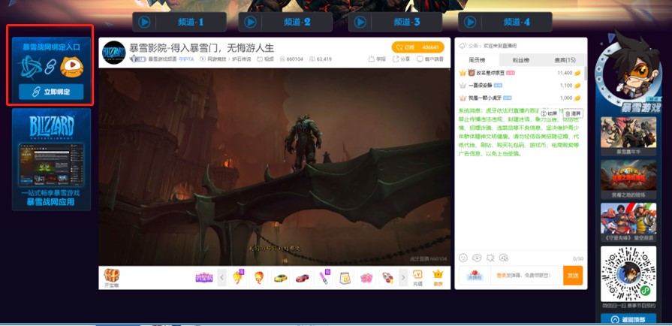
Task: Click the chat palette color icon
Action: pyautogui.click(x=477, y=258)
